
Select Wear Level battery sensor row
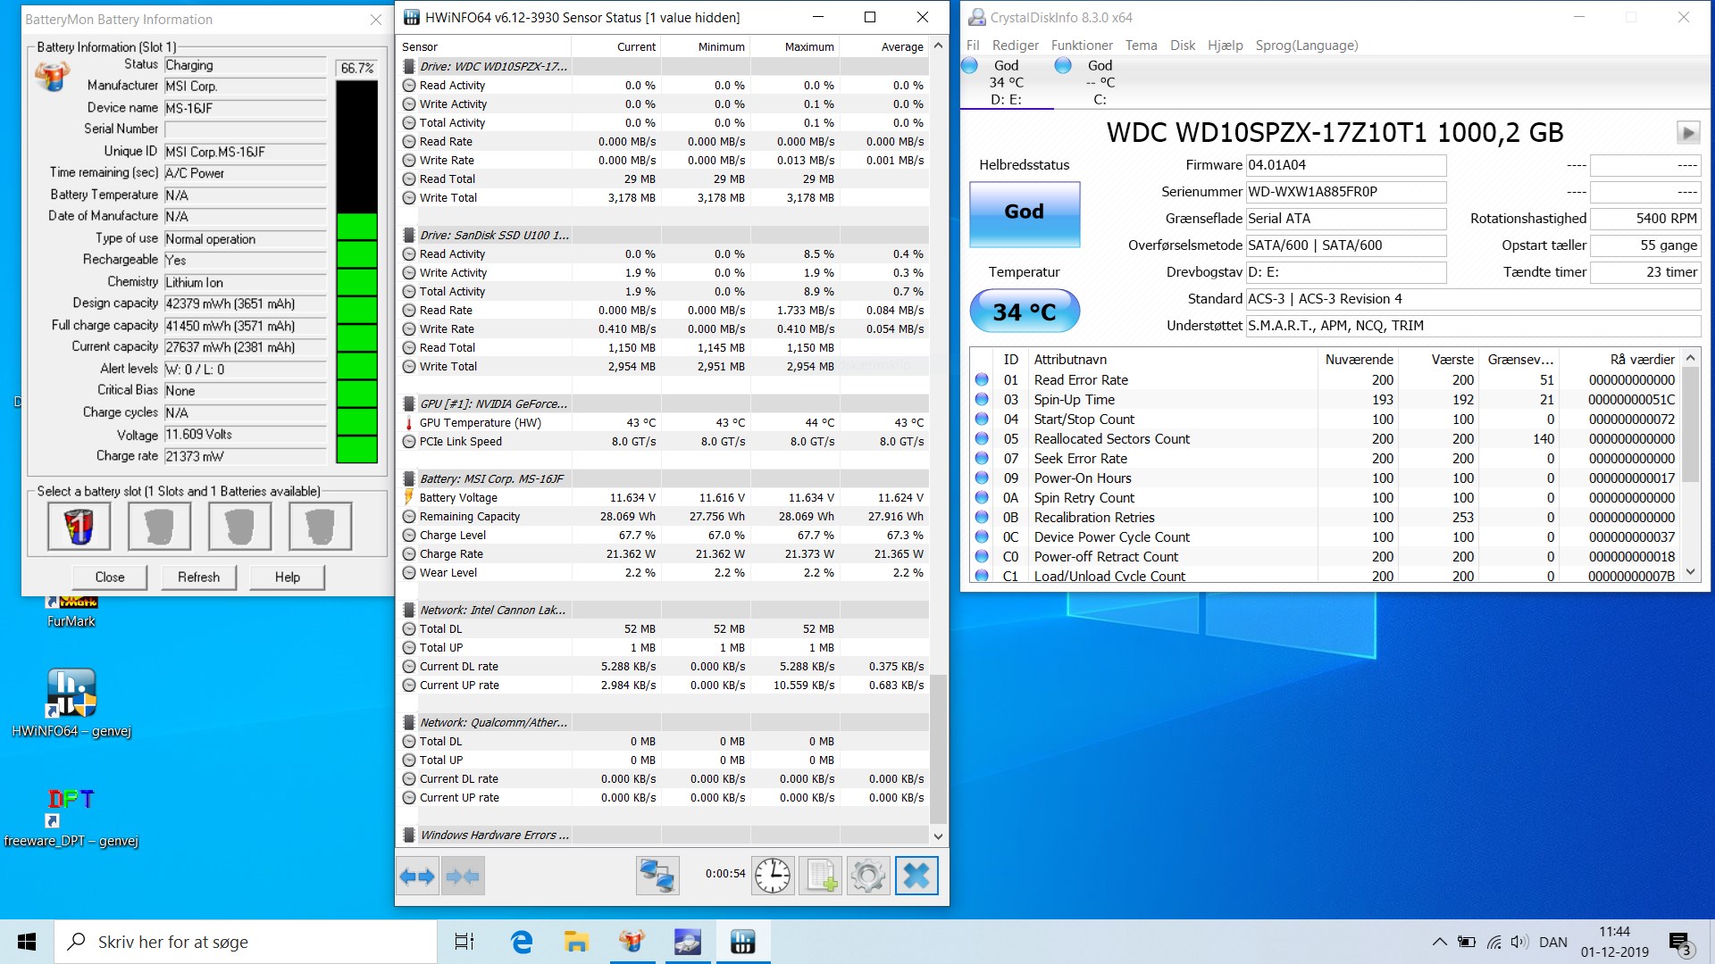[x=665, y=573]
